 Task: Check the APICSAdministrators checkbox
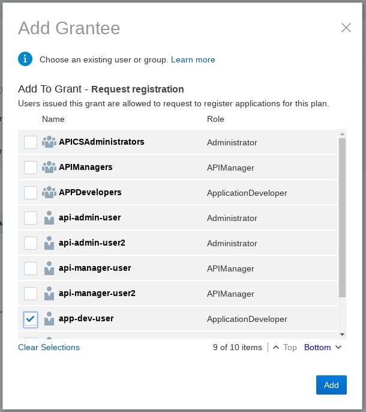(x=31, y=142)
